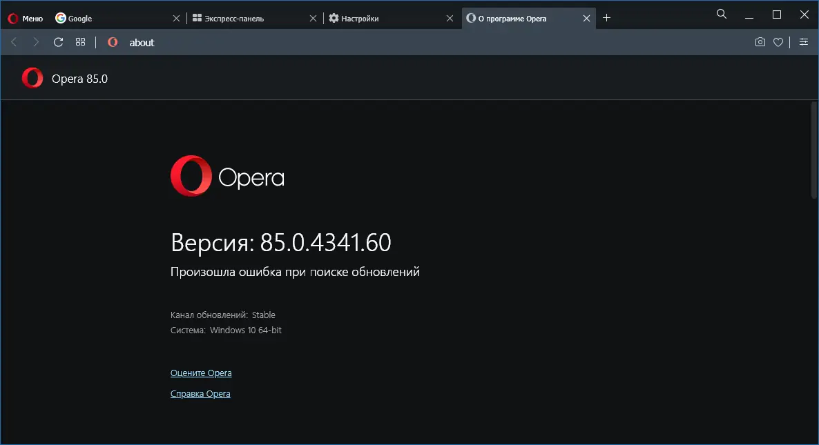Click the Google tab favicon
This screenshot has width=819, height=445.
(x=61, y=18)
